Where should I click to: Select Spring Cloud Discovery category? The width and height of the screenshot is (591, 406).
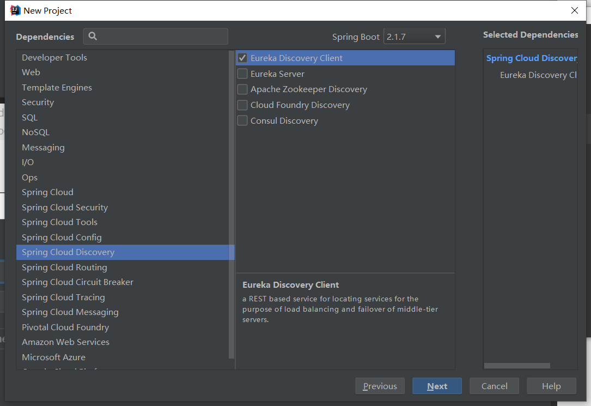(x=125, y=252)
